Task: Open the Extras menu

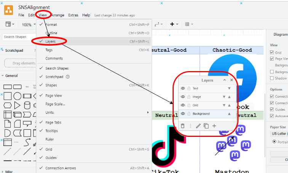Action: point(73,15)
